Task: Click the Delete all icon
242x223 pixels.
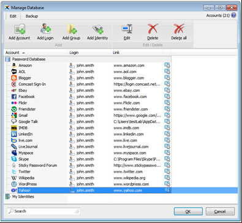Action: point(179,29)
